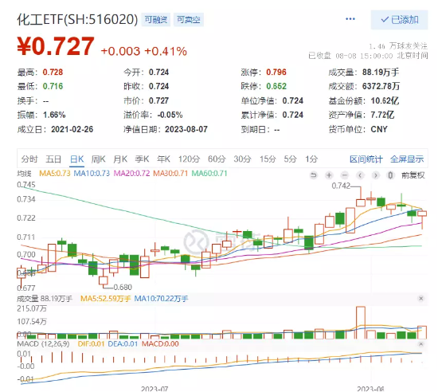
Task: Zoom out the chart with minus icon
Action: click(x=345, y=175)
